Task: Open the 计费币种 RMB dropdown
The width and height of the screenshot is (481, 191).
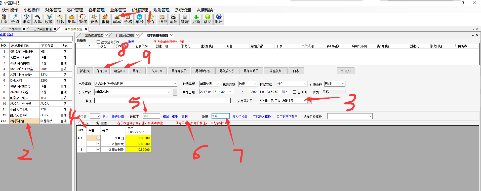Action: [343, 84]
